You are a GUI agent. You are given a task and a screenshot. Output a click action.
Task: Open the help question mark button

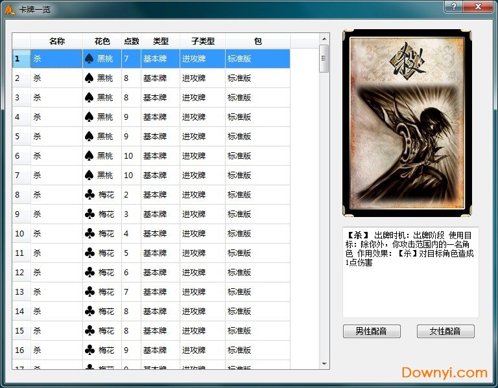[453, 6]
